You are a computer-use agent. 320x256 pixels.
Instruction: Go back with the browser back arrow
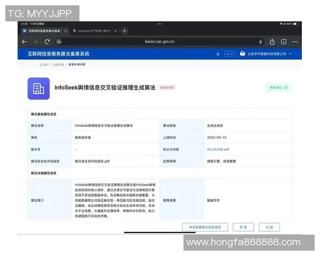pyautogui.click(x=25, y=42)
